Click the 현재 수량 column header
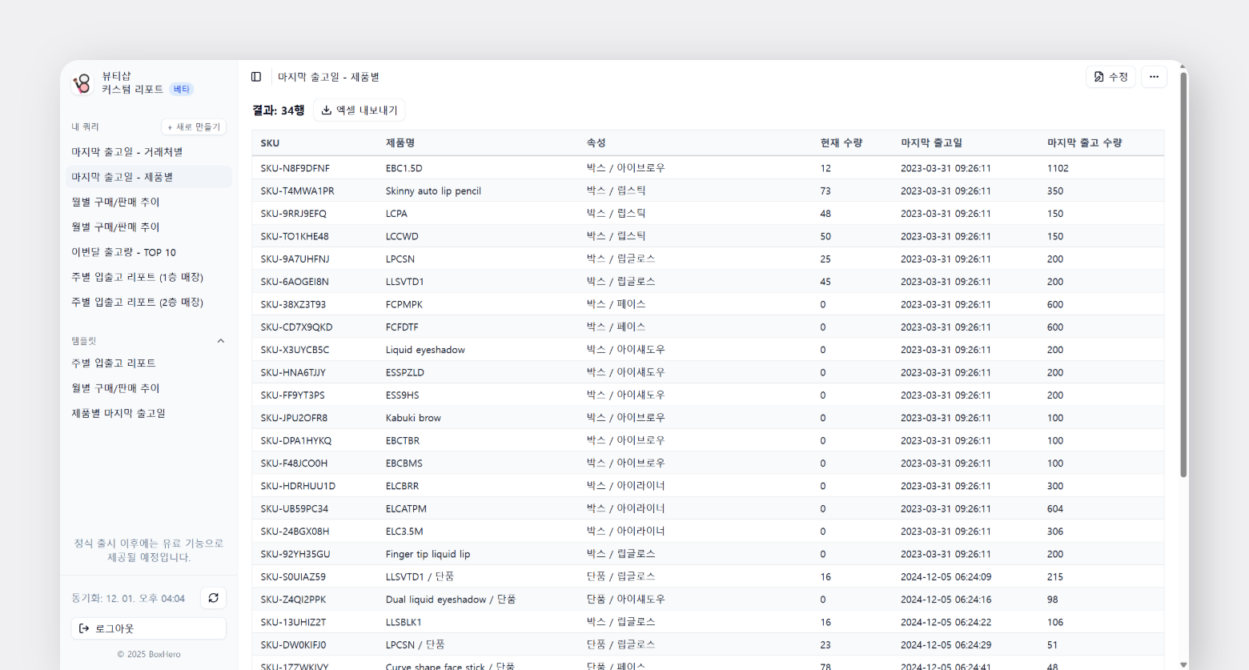This screenshot has width=1249, height=670. point(841,143)
